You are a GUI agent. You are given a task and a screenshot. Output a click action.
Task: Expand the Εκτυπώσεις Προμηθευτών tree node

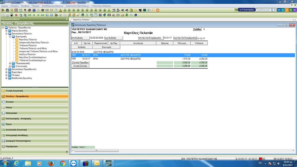[x=6, y=69]
